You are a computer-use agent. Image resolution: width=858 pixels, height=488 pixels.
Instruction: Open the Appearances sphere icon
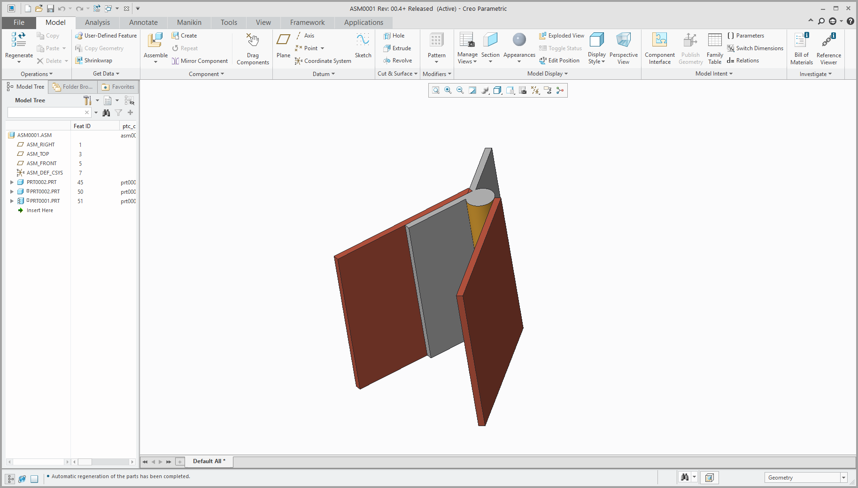pyautogui.click(x=519, y=40)
